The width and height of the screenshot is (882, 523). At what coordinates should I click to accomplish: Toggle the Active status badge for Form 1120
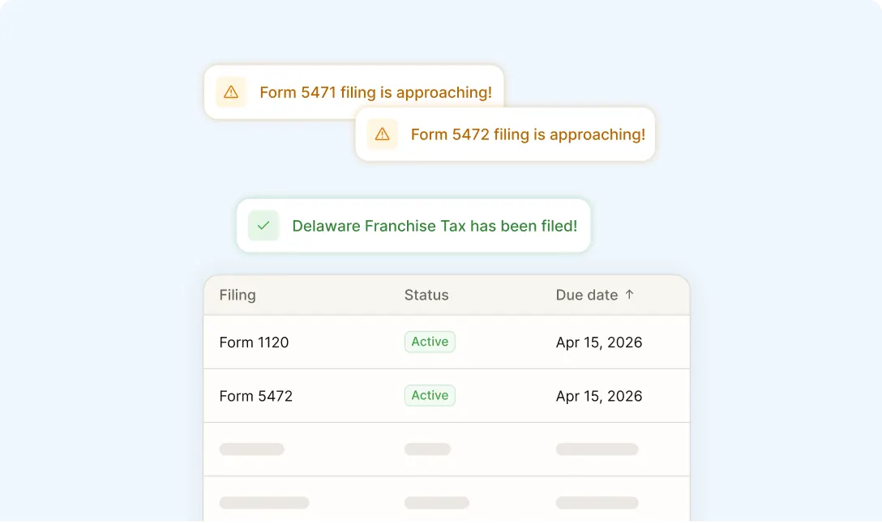(430, 342)
